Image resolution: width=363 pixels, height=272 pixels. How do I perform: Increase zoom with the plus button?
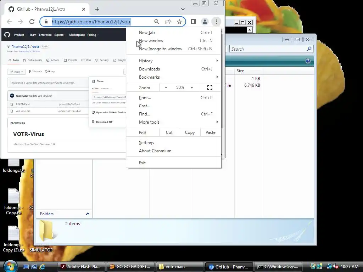click(x=192, y=87)
